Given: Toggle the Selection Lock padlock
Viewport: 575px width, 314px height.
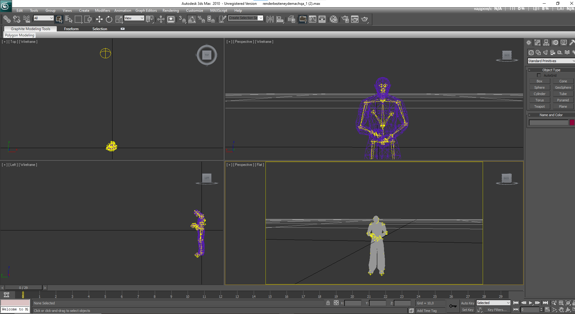Looking at the screenshot, I should tap(328, 303).
